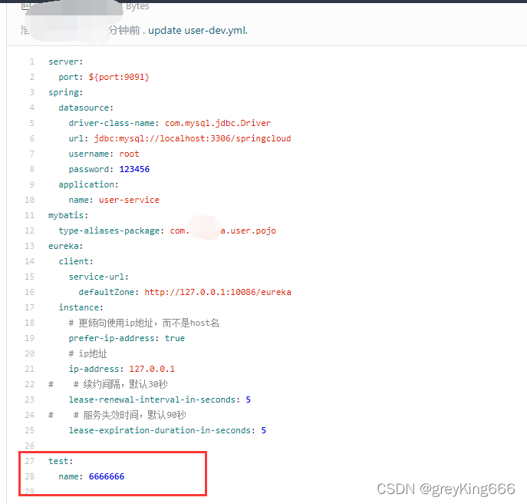The width and height of the screenshot is (527, 504).
Task: Click the 'root' username value
Action: [x=129, y=154]
